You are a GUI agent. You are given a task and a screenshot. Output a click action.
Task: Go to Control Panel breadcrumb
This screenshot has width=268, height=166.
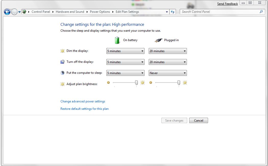41,12
